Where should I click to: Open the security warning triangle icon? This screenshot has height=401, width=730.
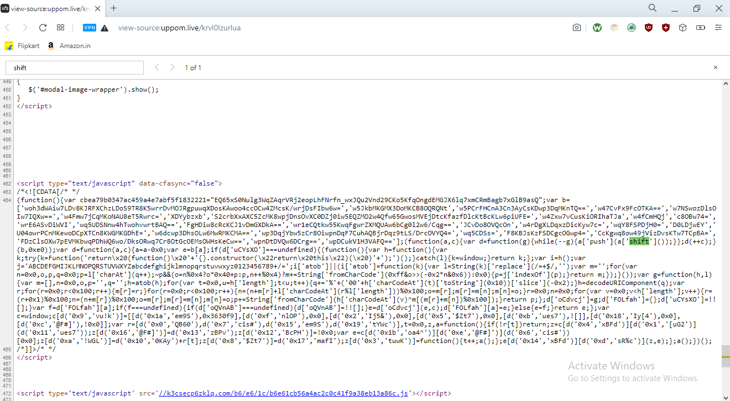[x=105, y=28]
